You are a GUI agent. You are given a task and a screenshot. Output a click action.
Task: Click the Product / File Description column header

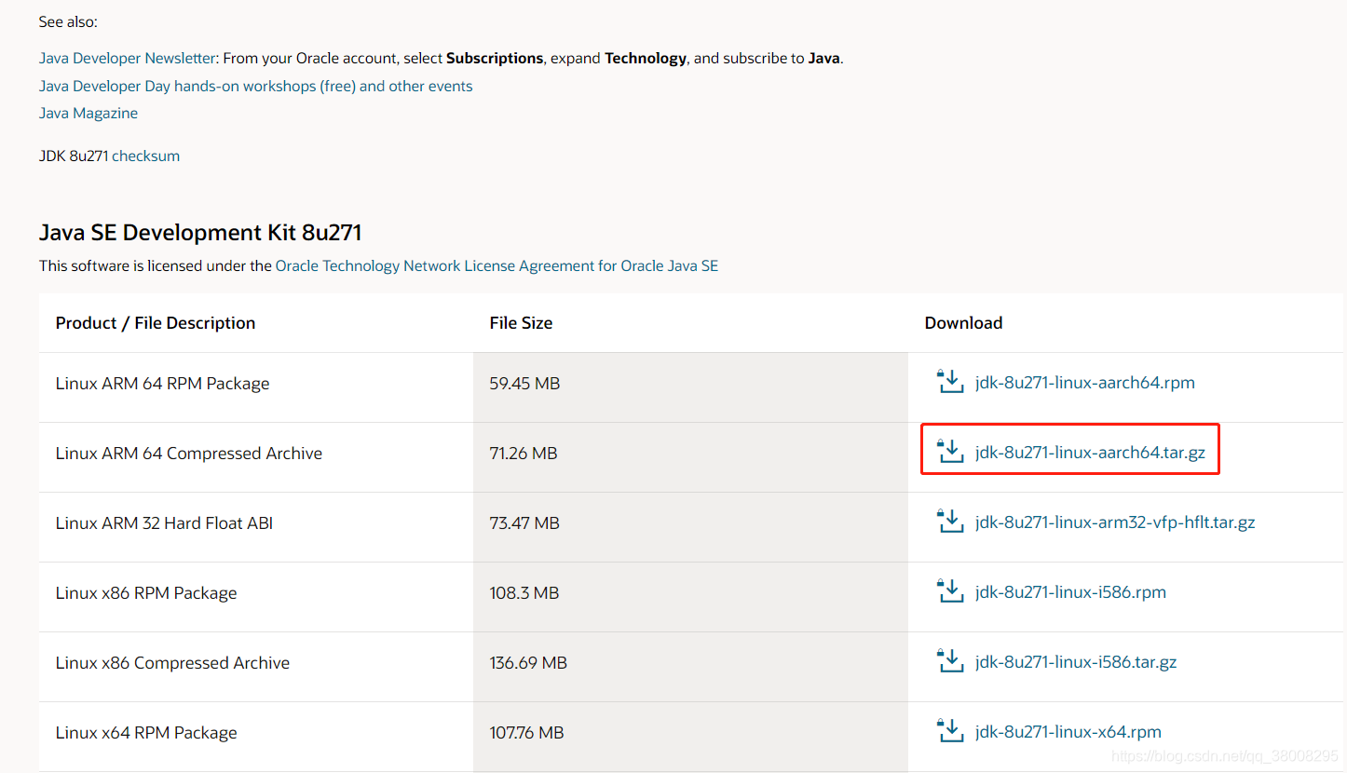pos(156,323)
